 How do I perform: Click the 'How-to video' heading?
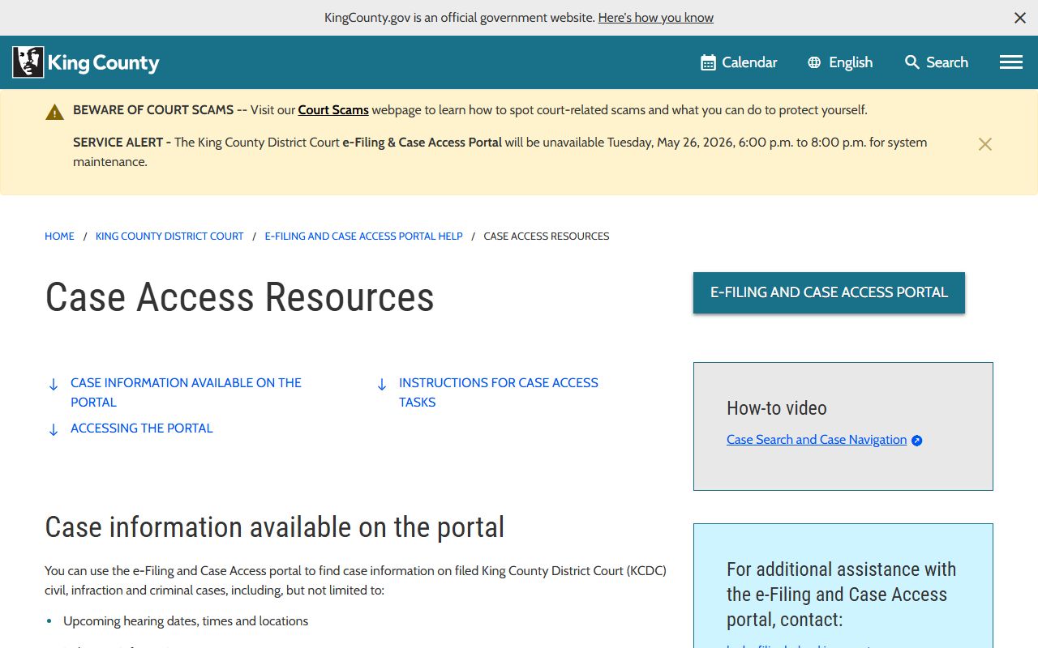tap(777, 408)
